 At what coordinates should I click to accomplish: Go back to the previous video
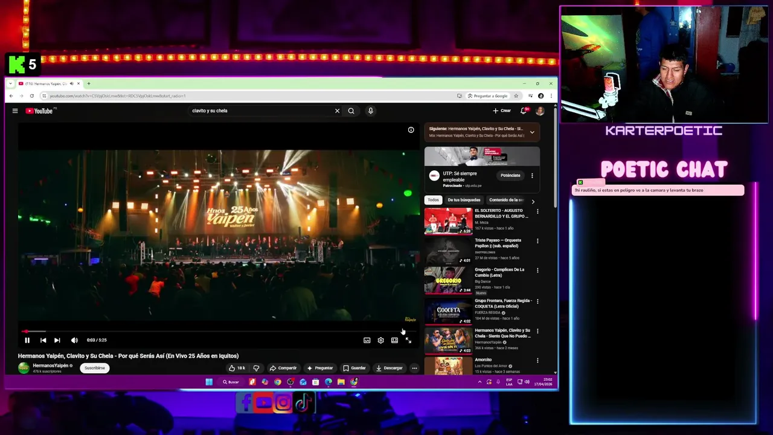[43, 340]
